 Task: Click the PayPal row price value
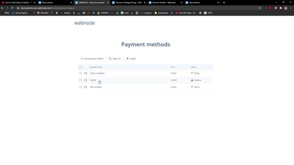coord(174,80)
